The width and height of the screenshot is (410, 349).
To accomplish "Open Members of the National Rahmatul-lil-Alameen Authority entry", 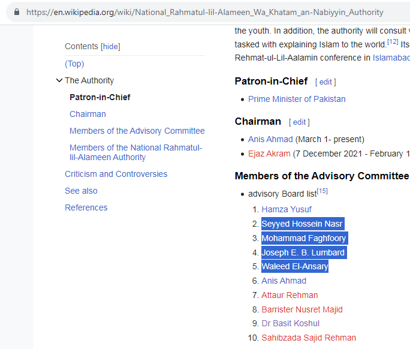I will coord(135,152).
